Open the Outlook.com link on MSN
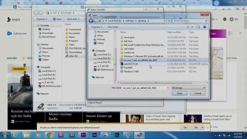This screenshot has height=139, width=247. point(17,34)
